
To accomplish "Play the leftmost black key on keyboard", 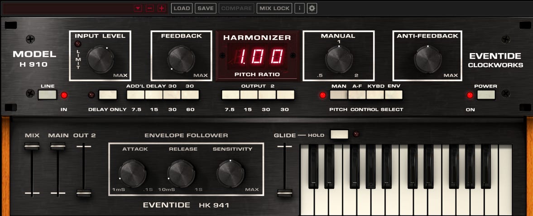I will tap(313, 166).
